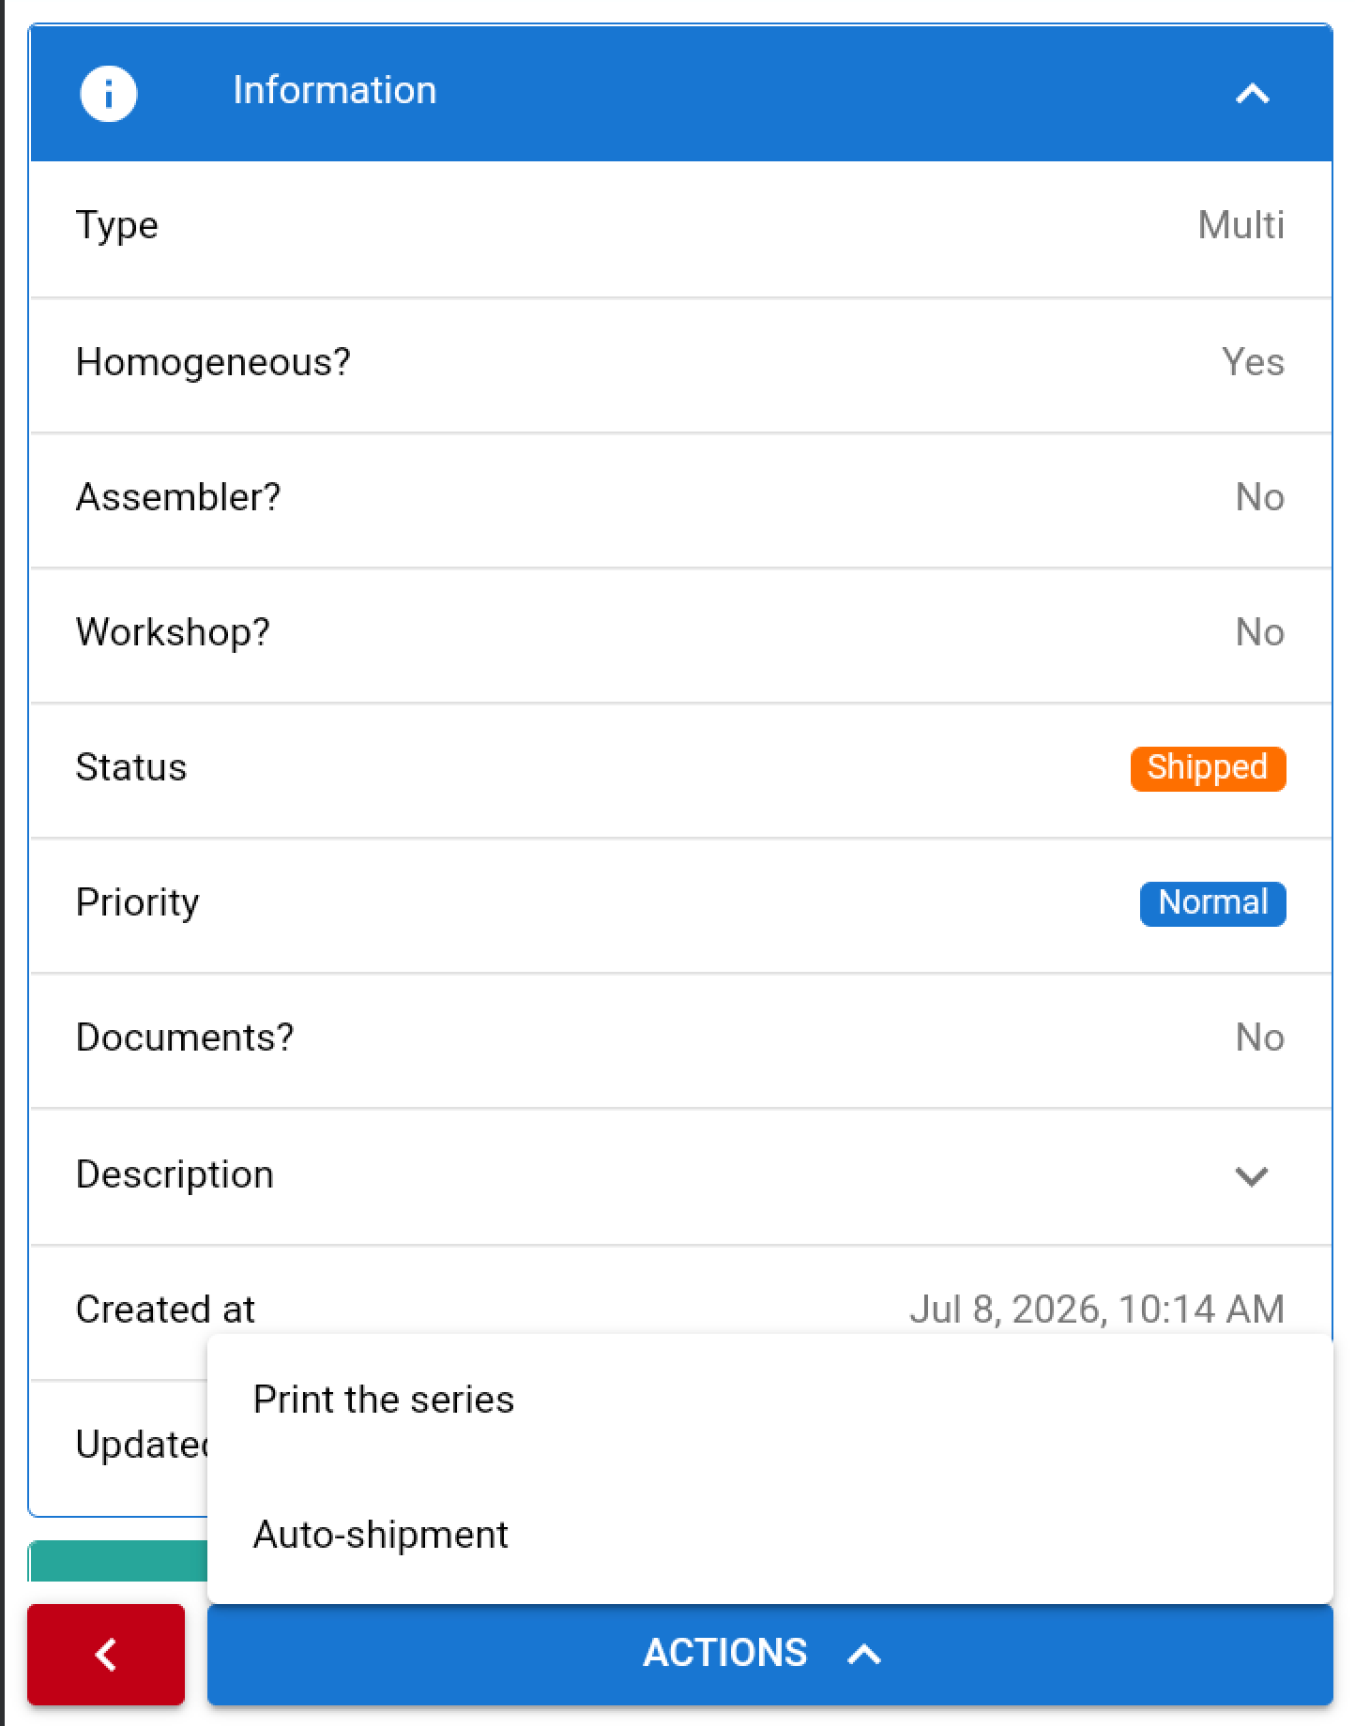Click the Shipped status badge
This screenshot has height=1726, width=1355.
click(x=1208, y=768)
